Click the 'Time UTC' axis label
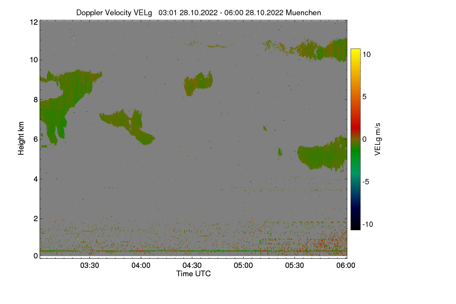456x304 pixels. pyautogui.click(x=193, y=273)
